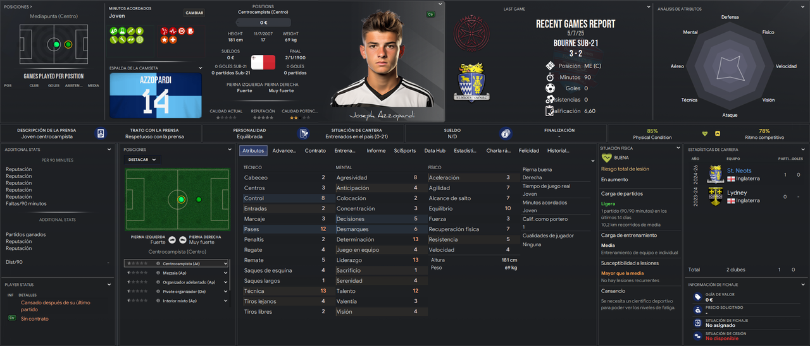The height and width of the screenshot is (346, 810).
Task: Click the Situación de Fichaje icon
Action: [x=697, y=323]
